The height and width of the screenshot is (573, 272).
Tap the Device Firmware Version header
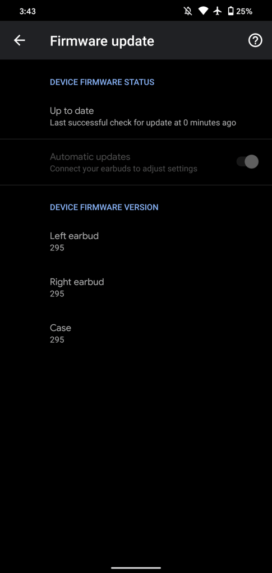104,207
